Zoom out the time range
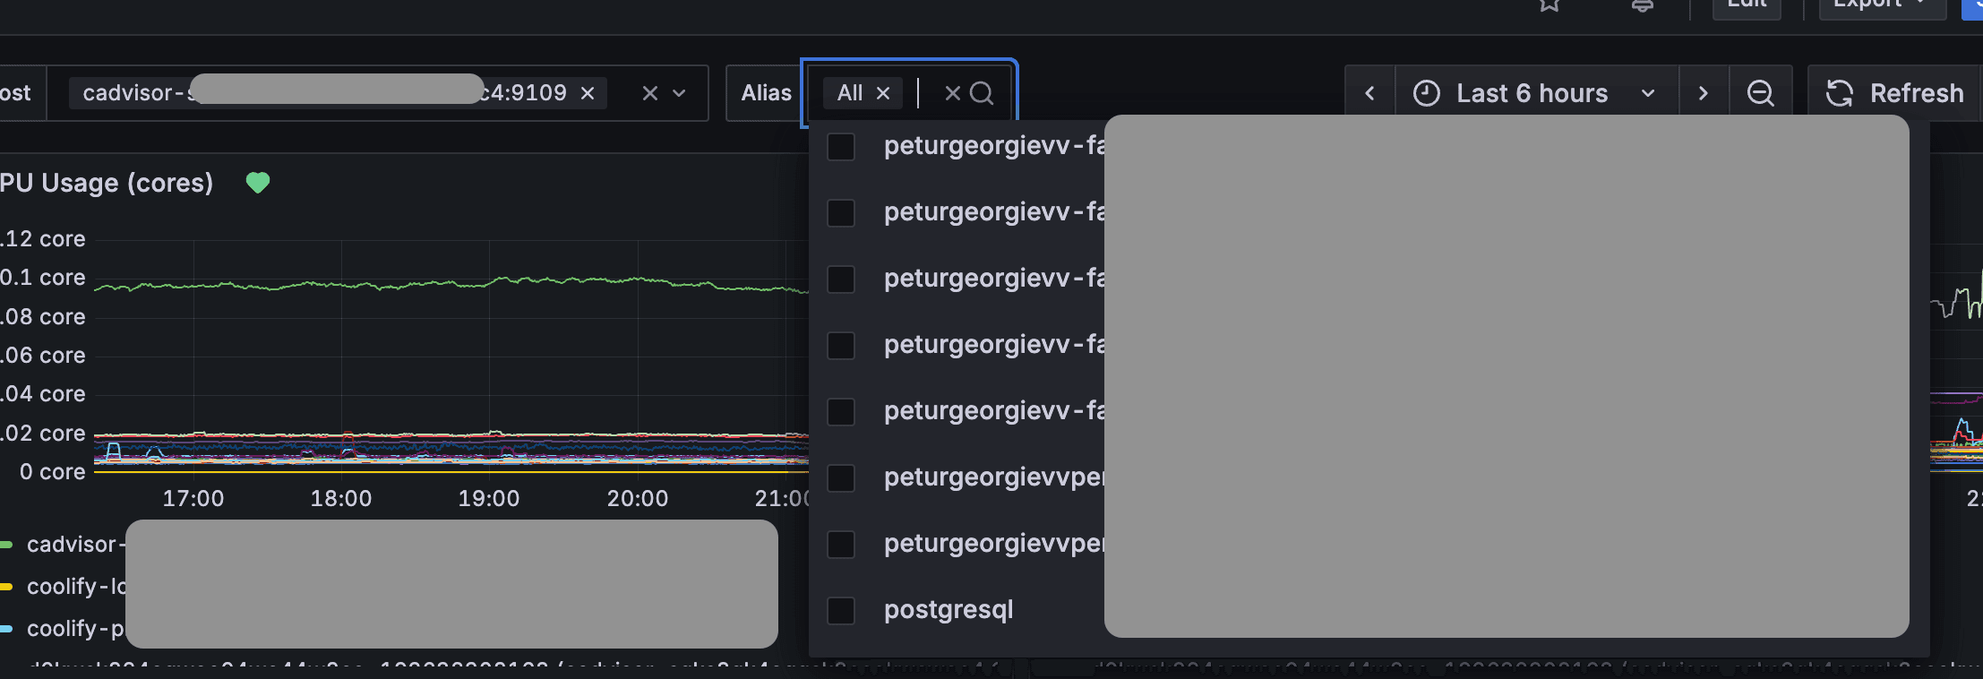 pos(1760,93)
